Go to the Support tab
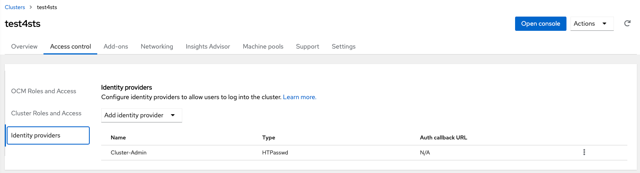 point(308,47)
